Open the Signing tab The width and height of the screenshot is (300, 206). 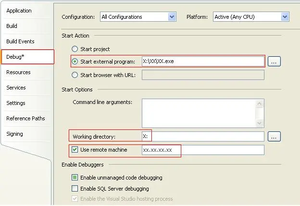[x=14, y=134]
